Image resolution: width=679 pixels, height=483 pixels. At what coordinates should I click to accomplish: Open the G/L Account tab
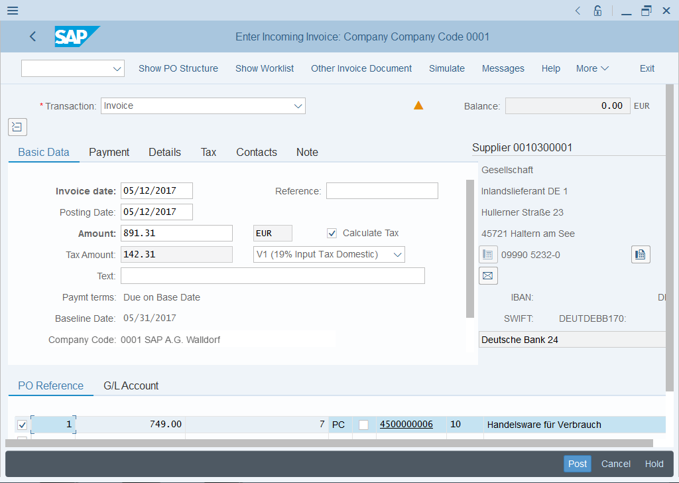(x=131, y=385)
